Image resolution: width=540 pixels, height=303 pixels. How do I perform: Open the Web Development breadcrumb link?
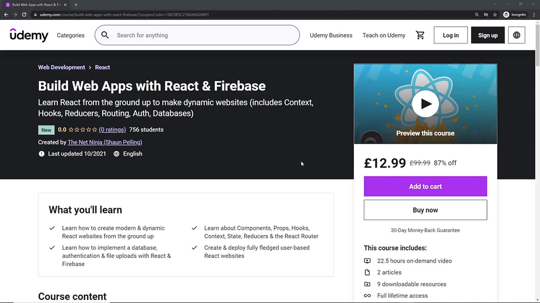pyautogui.click(x=61, y=67)
